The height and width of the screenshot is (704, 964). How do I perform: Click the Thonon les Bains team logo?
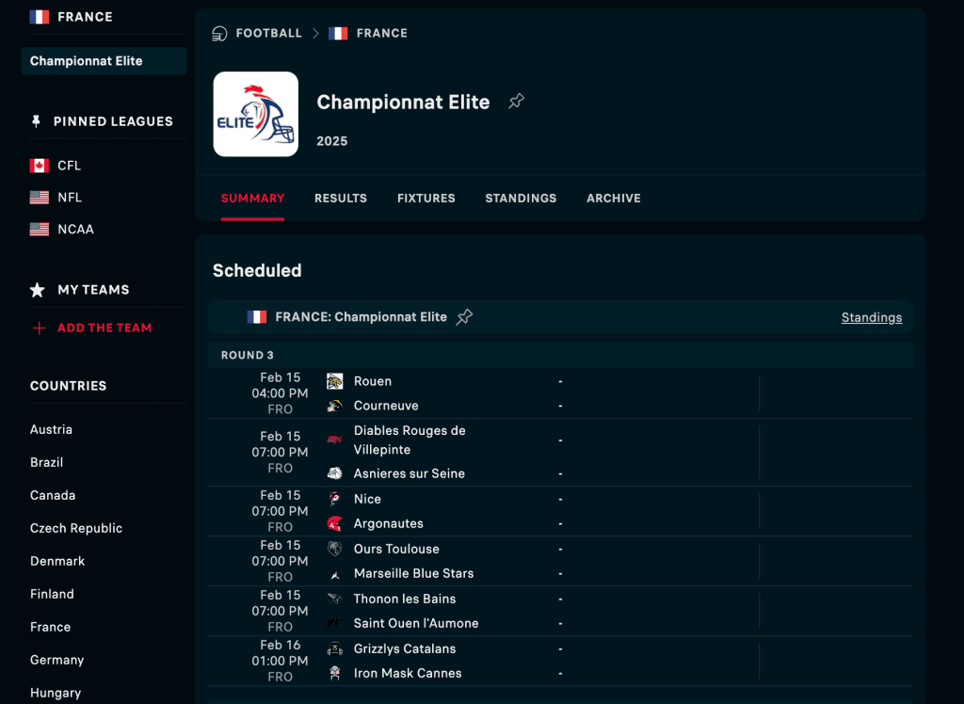pos(334,599)
